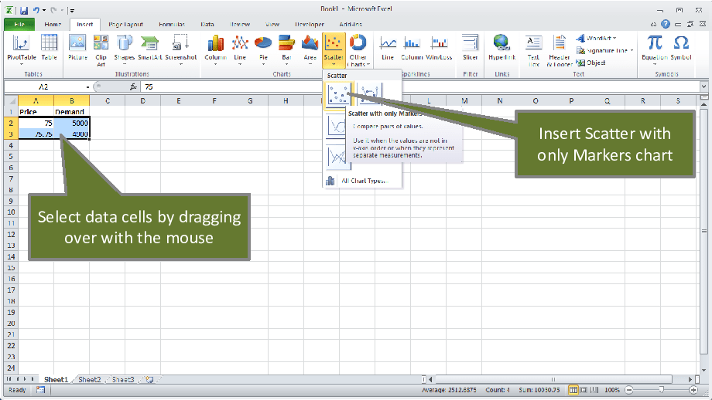Insert a Slicer filter
This screenshot has width=712, height=400.
click(x=470, y=48)
